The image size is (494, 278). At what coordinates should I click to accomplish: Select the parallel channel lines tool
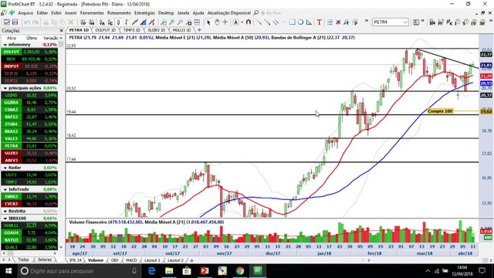[276, 22]
